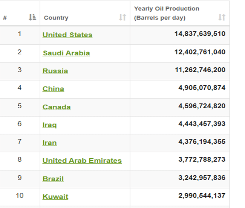The image size is (245, 208).
Task: Open the Iraq link
Action: click(49, 125)
